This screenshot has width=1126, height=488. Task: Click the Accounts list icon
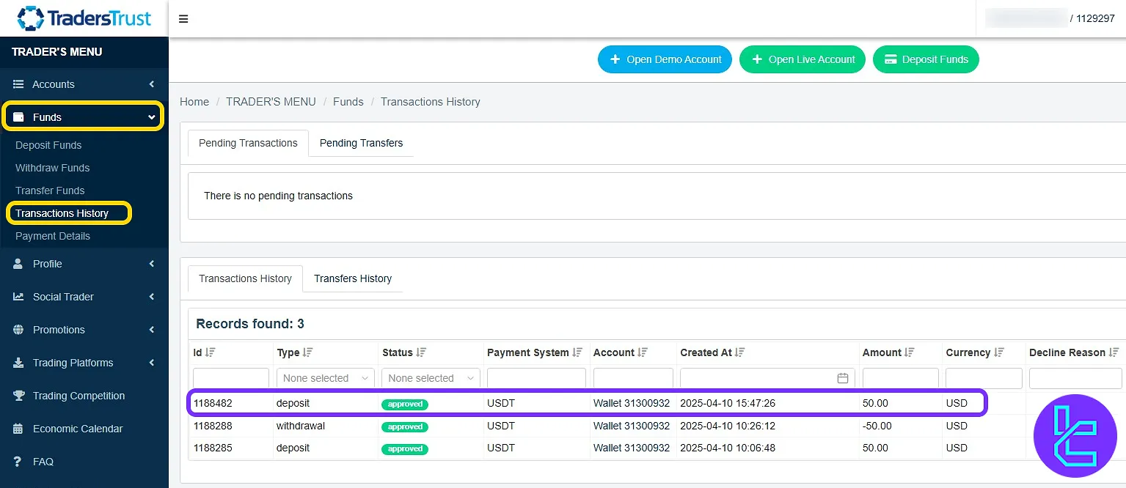tap(18, 84)
